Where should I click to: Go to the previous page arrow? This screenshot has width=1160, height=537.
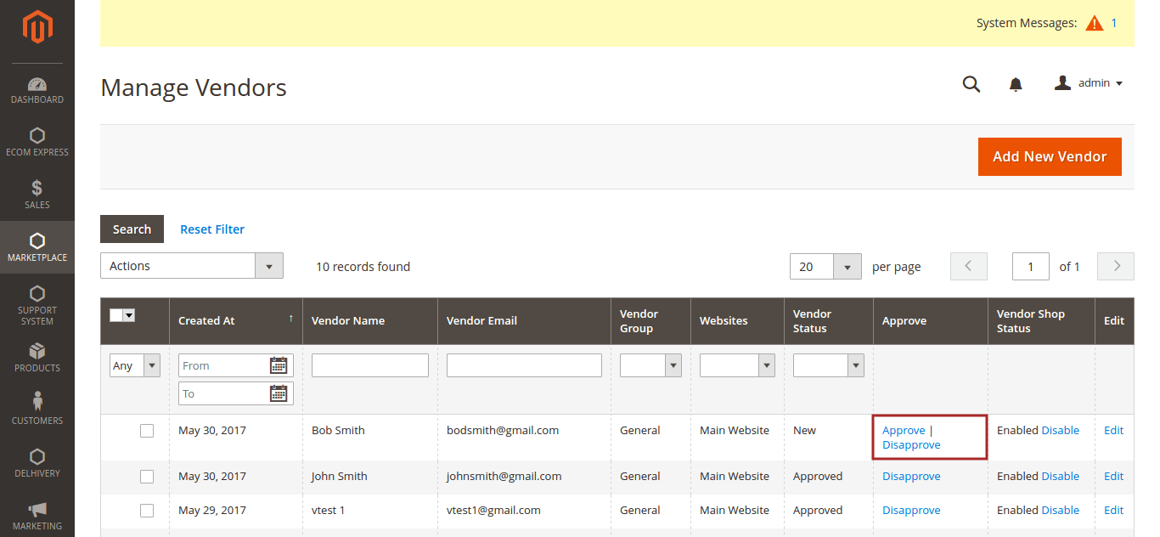969,266
